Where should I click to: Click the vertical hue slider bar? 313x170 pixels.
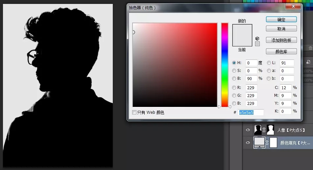coord(225,65)
